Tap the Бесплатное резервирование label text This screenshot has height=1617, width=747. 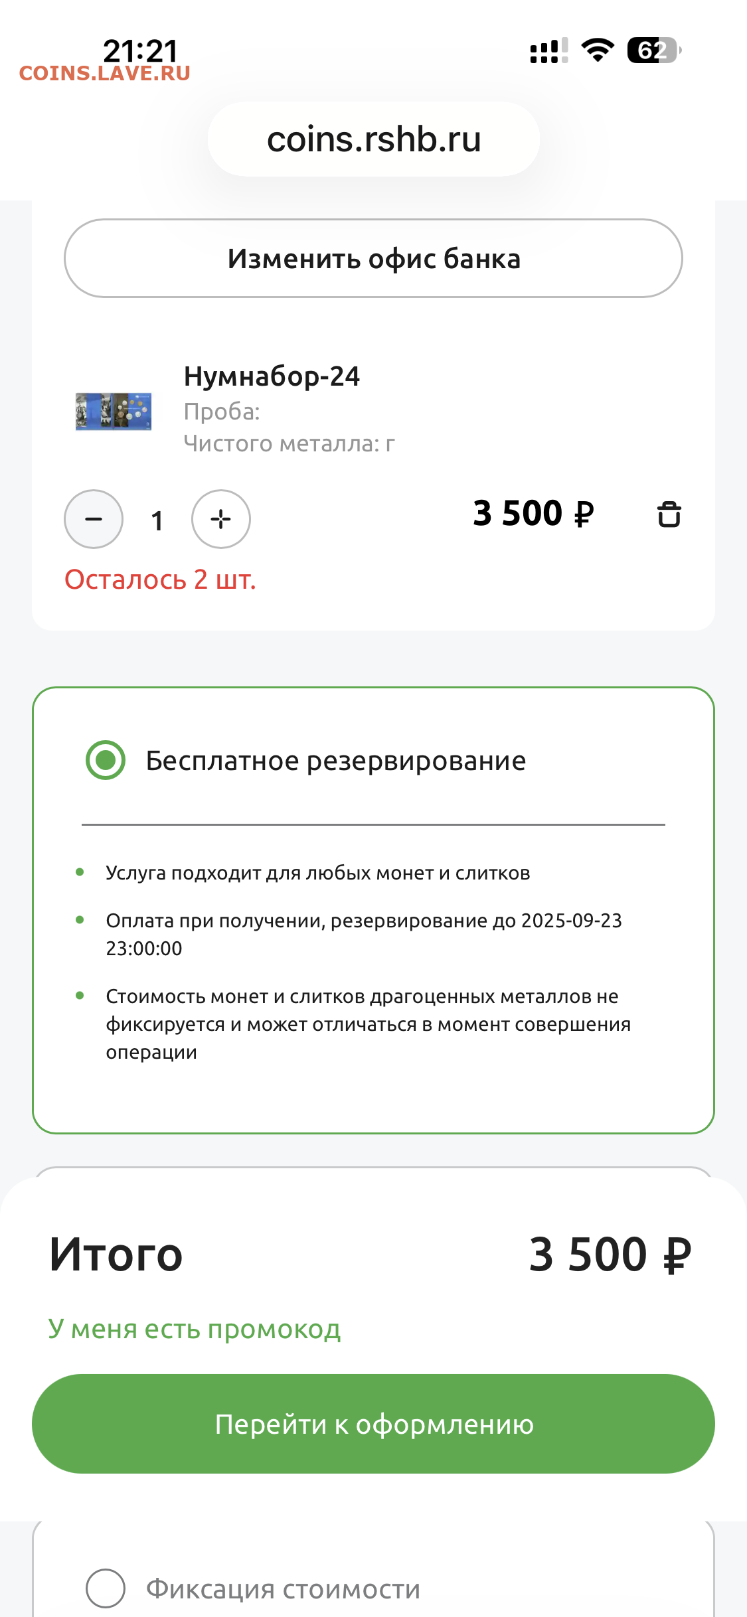click(x=336, y=761)
